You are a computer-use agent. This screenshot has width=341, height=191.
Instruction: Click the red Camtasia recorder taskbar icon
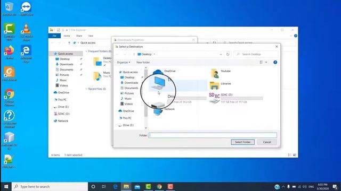170,186
